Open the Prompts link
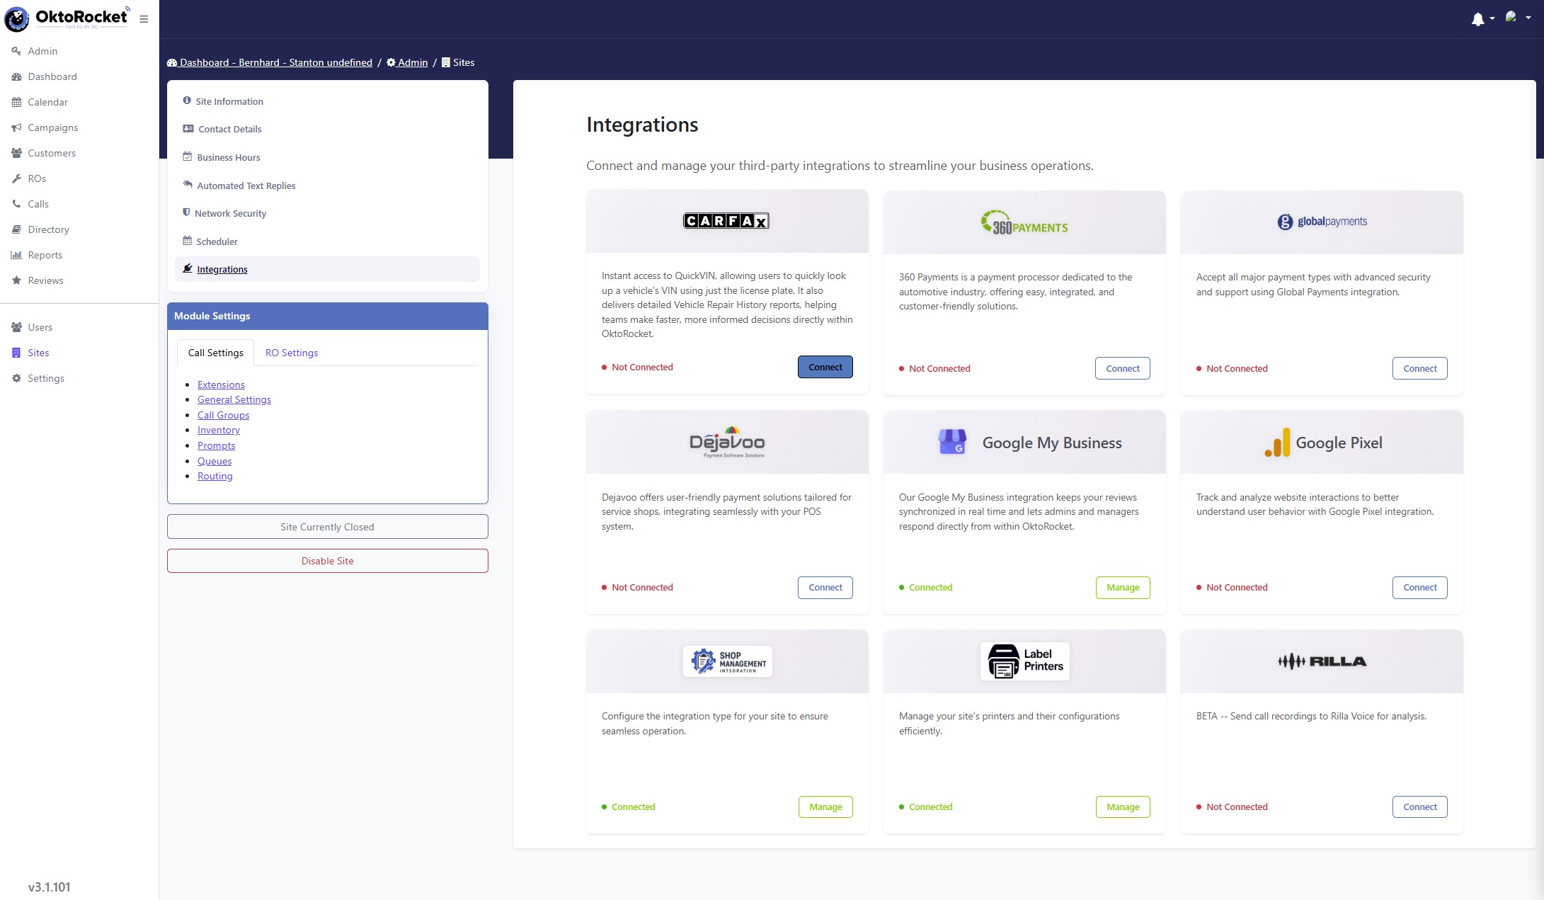 tap(216, 445)
